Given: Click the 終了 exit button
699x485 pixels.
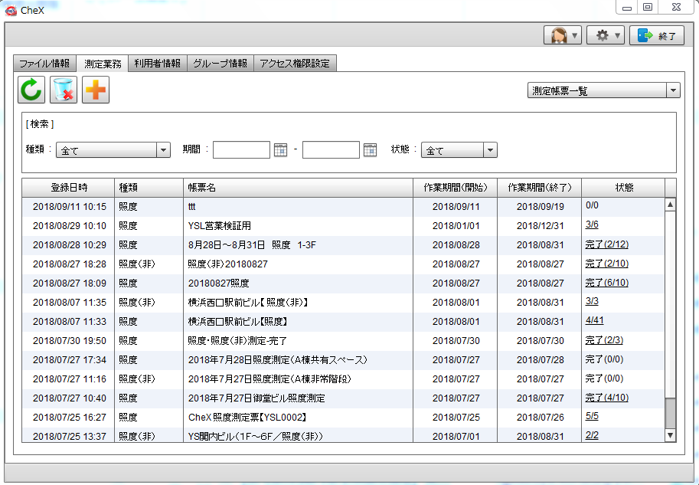Looking at the screenshot, I should tap(657, 34).
